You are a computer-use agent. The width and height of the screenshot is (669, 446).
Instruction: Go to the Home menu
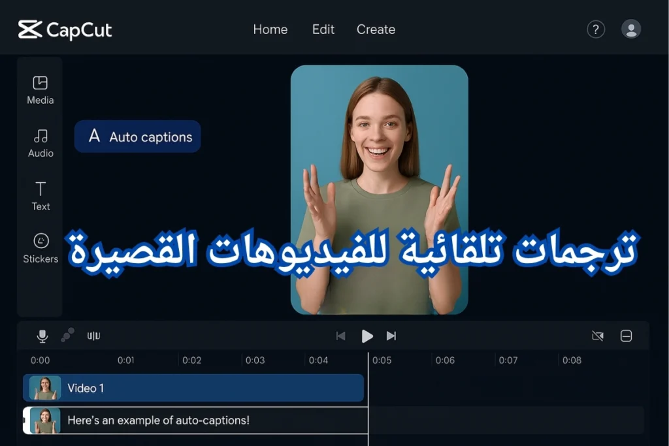(270, 29)
